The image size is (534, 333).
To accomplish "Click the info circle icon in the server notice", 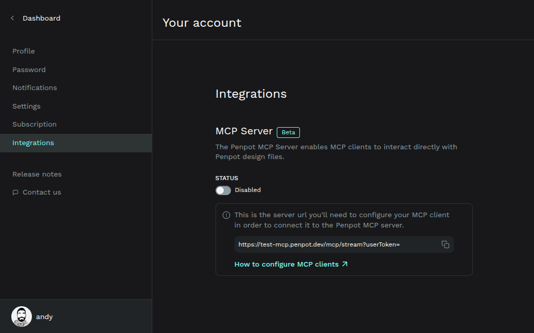I will pyautogui.click(x=227, y=215).
